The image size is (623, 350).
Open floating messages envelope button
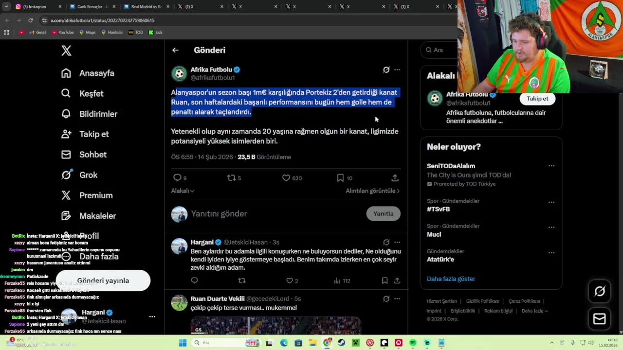[600, 318]
